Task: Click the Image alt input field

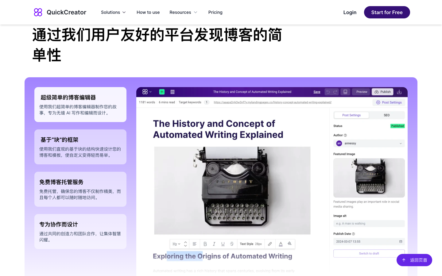Action: click(x=369, y=224)
